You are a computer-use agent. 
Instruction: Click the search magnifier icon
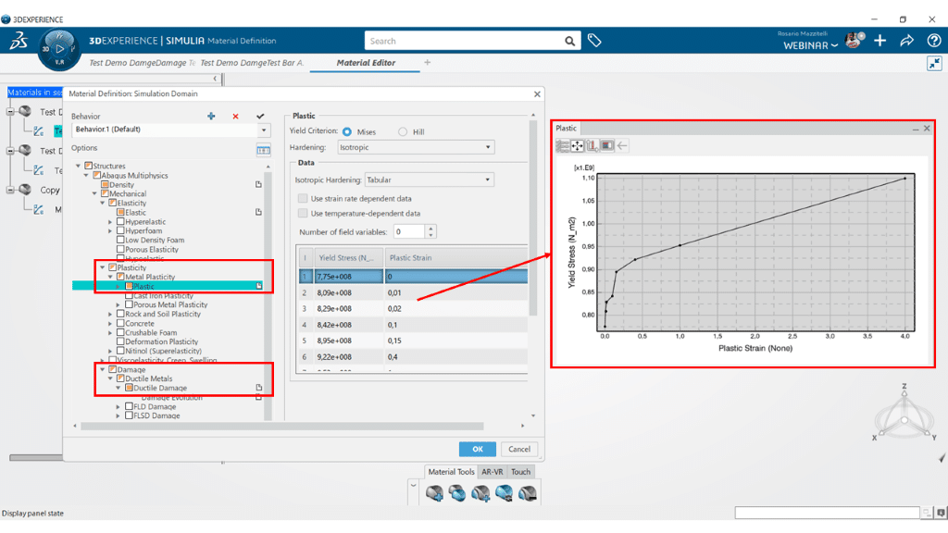click(570, 41)
